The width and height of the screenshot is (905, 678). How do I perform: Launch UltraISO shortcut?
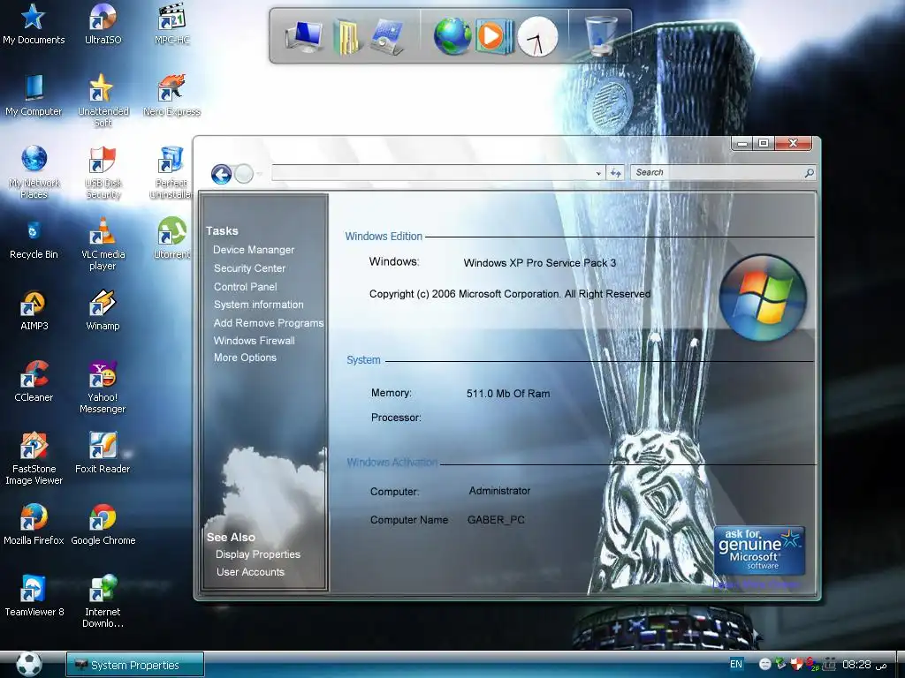[103, 24]
